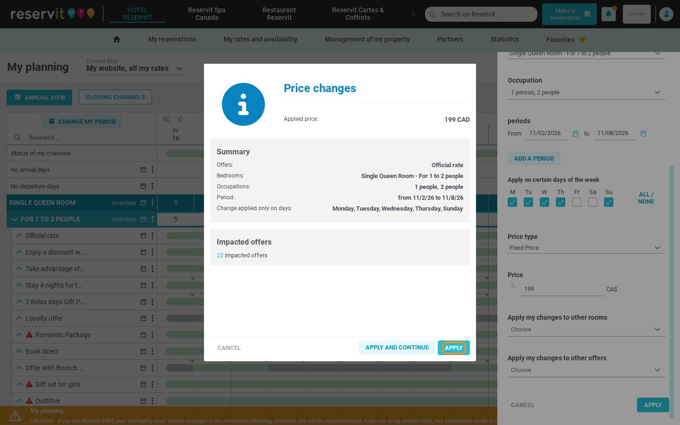
Task: Open the notifications bell icon
Action: click(609, 14)
